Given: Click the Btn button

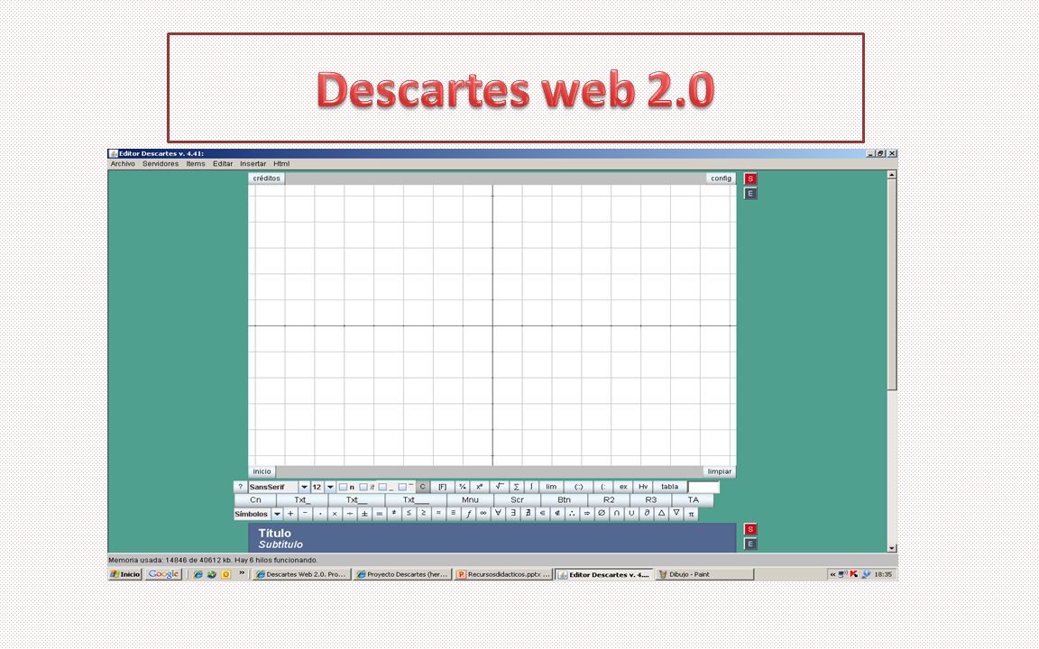Looking at the screenshot, I should pyautogui.click(x=564, y=500).
